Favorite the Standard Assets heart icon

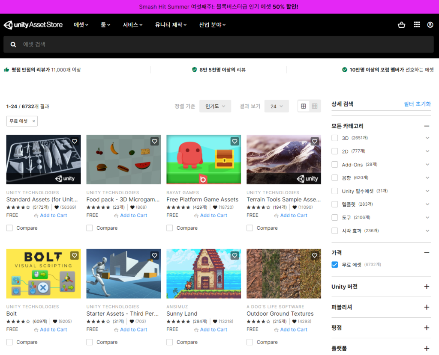(75, 141)
